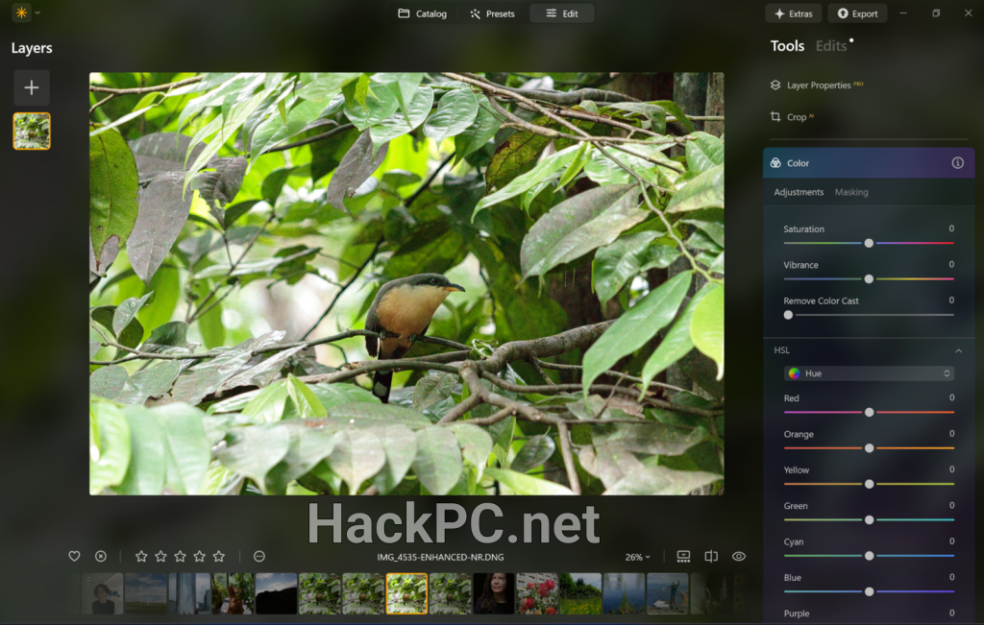This screenshot has width=984, height=625.
Task: Click the Cyan hue slider handle
Action: 869,556
